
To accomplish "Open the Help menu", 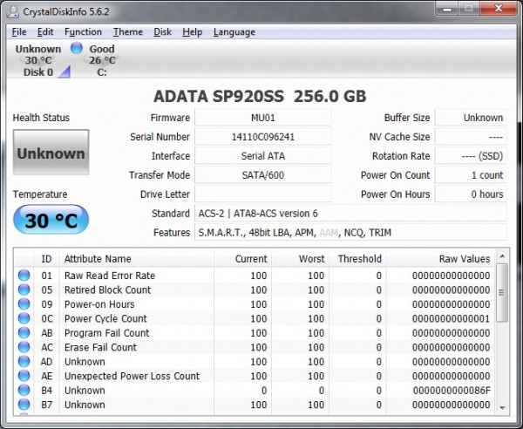I will 193,32.
